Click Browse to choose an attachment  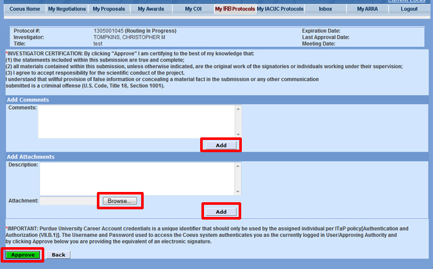pyautogui.click(x=121, y=201)
